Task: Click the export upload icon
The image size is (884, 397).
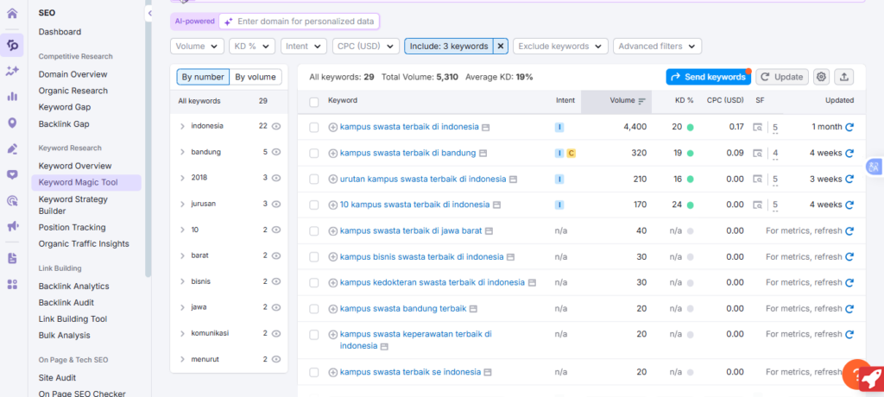Action: tap(844, 77)
